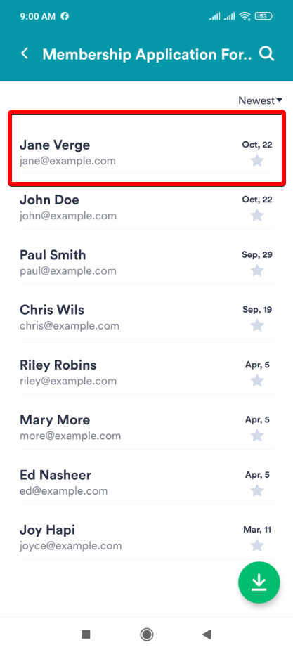Tap Android home navigation button
The height and width of the screenshot is (652, 293).
tap(146, 634)
